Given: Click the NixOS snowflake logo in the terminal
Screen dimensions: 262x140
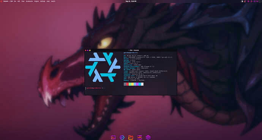Looking at the screenshot, I should (103, 67).
